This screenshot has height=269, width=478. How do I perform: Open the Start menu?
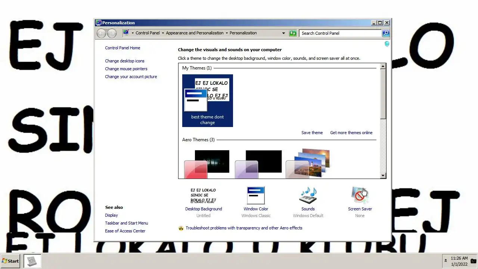(x=10, y=261)
